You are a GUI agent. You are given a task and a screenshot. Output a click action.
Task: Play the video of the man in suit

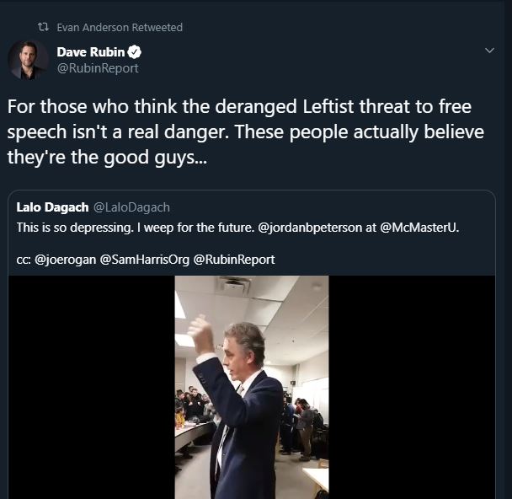point(252,387)
